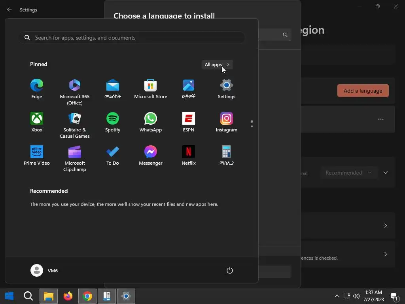Open Instagram from pinned apps
The image size is (405, 304).
pos(227,122)
